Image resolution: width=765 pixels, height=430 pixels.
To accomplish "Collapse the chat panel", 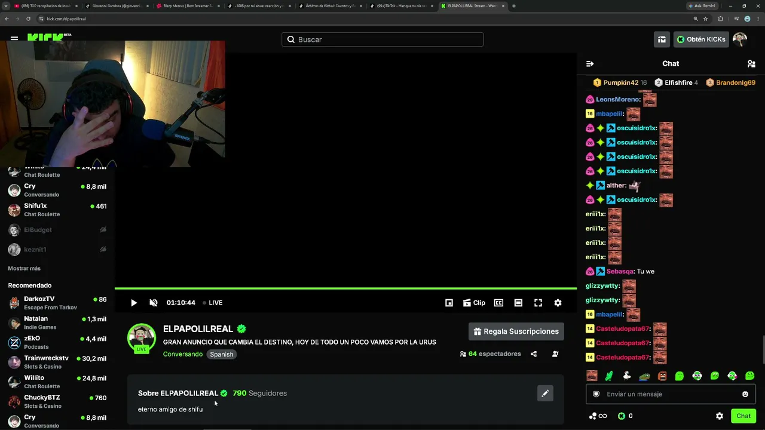I will [x=590, y=64].
